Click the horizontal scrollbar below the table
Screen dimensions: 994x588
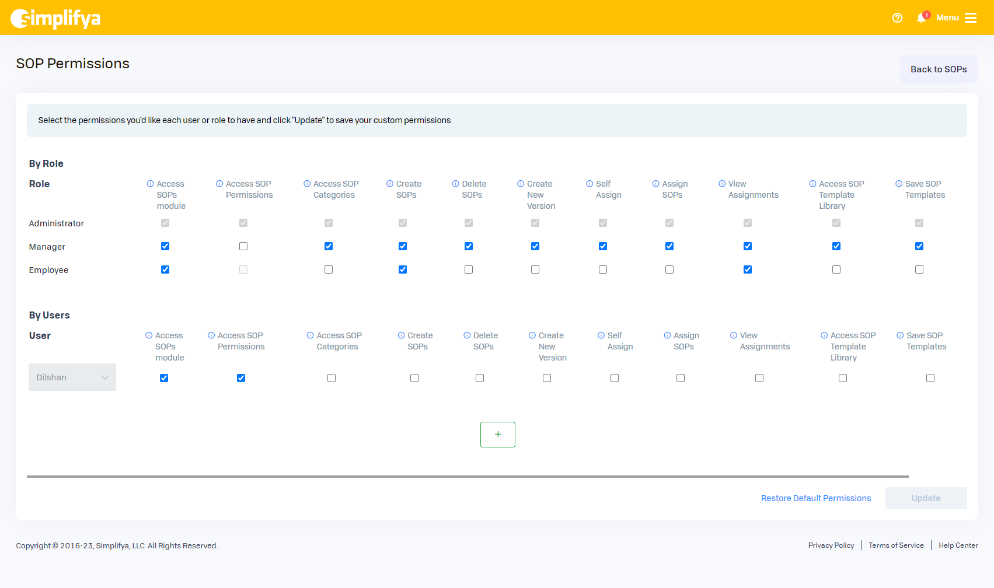click(467, 477)
